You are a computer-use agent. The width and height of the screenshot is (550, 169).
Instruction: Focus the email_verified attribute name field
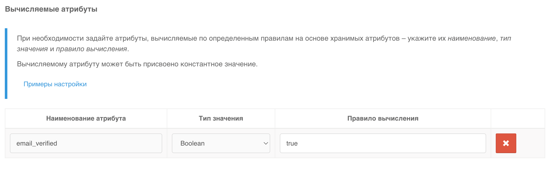coord(86,143)
